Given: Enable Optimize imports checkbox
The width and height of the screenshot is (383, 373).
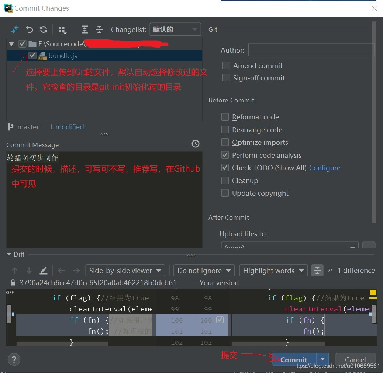Looking at the screenshot, I should 225,142.
